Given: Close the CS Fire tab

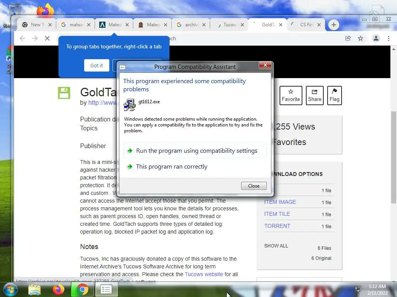Looking at the screenshot, I should pyautogui.click(x=319, y=25).
